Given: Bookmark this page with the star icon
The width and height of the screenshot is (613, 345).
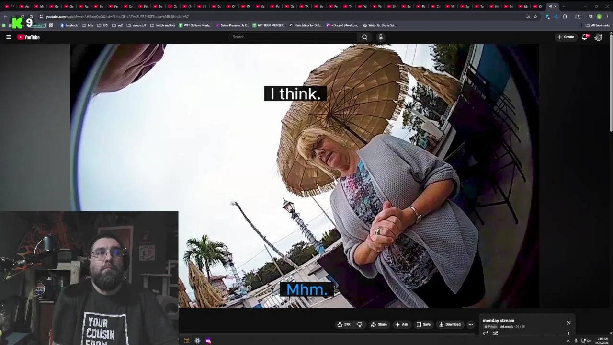Looking at the screenshot, I should click(535, 17).
